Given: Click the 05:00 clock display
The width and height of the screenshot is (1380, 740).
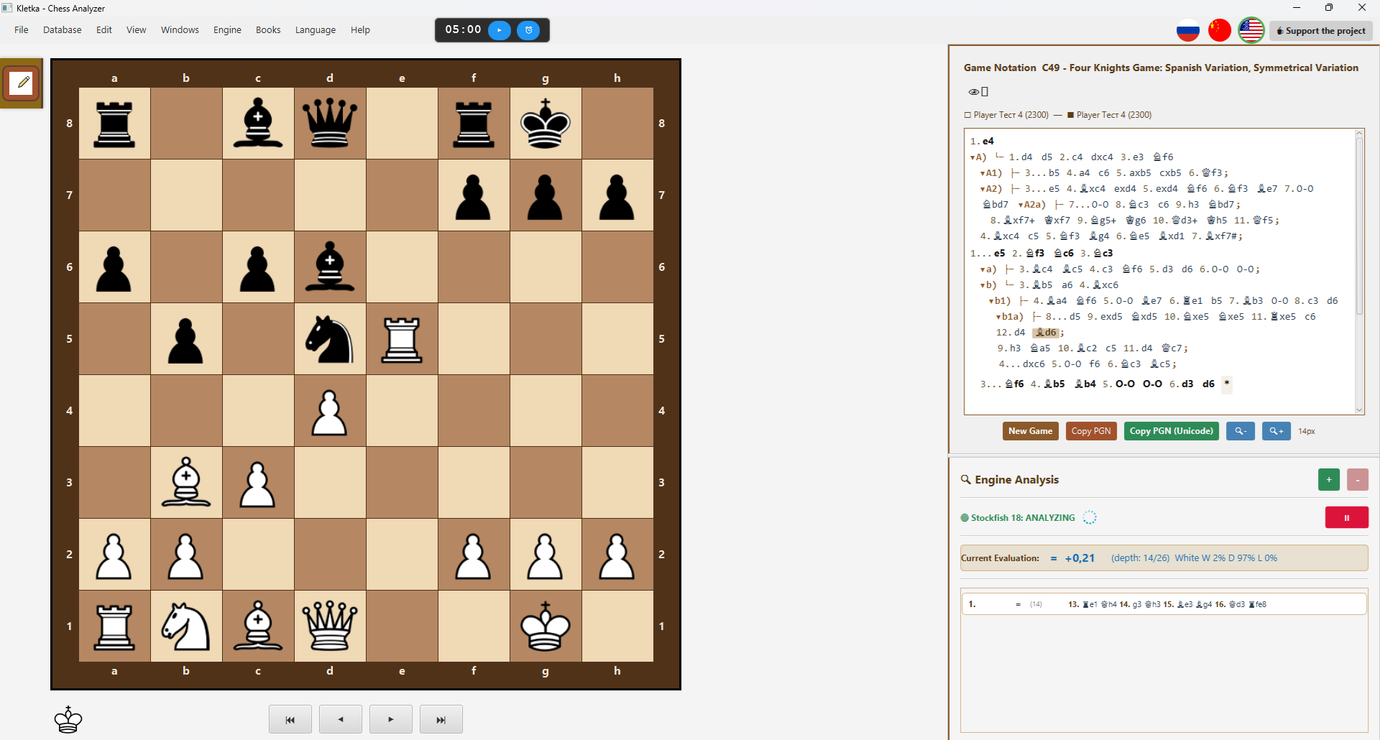Looking at the screenshot, I should click(x=463, y=29).
